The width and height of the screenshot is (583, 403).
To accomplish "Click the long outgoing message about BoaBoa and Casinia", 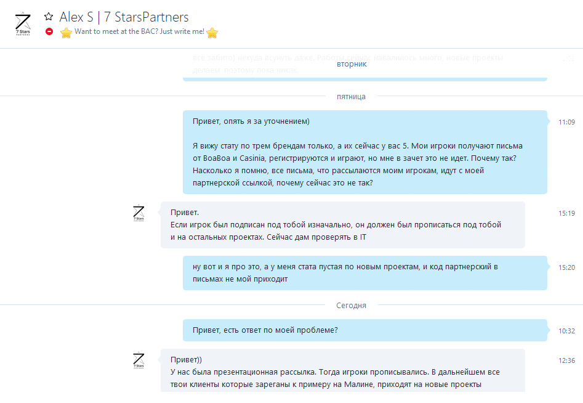I will point(364,152).
